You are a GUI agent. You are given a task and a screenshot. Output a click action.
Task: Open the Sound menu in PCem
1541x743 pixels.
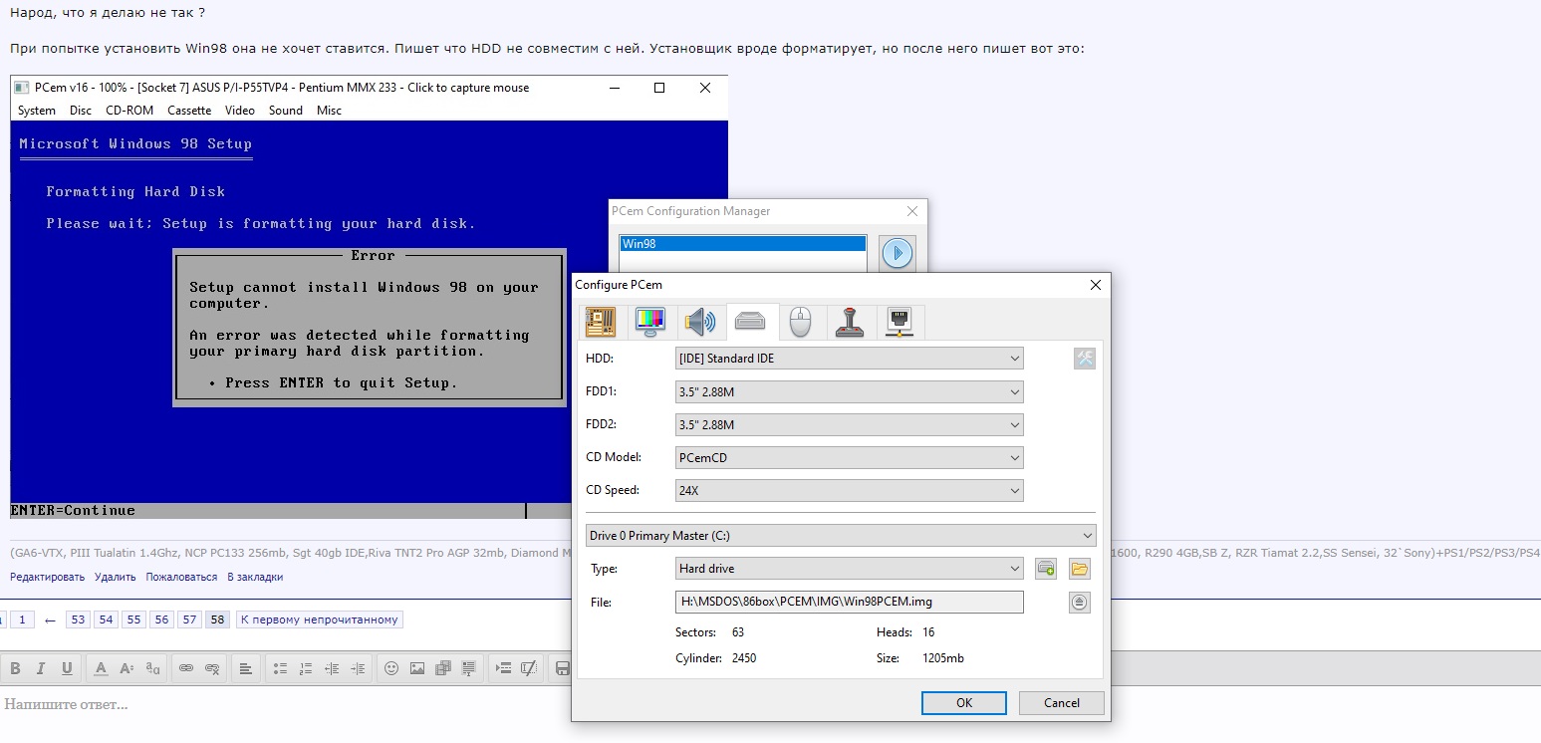coord(286,111)
